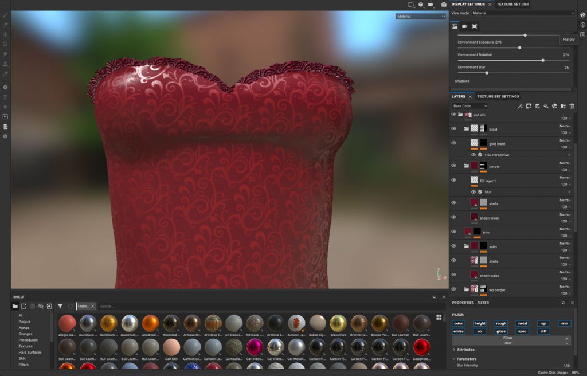Click the camera settings icon in Display Settings
The image size is (587, 376).
point(464,26)
